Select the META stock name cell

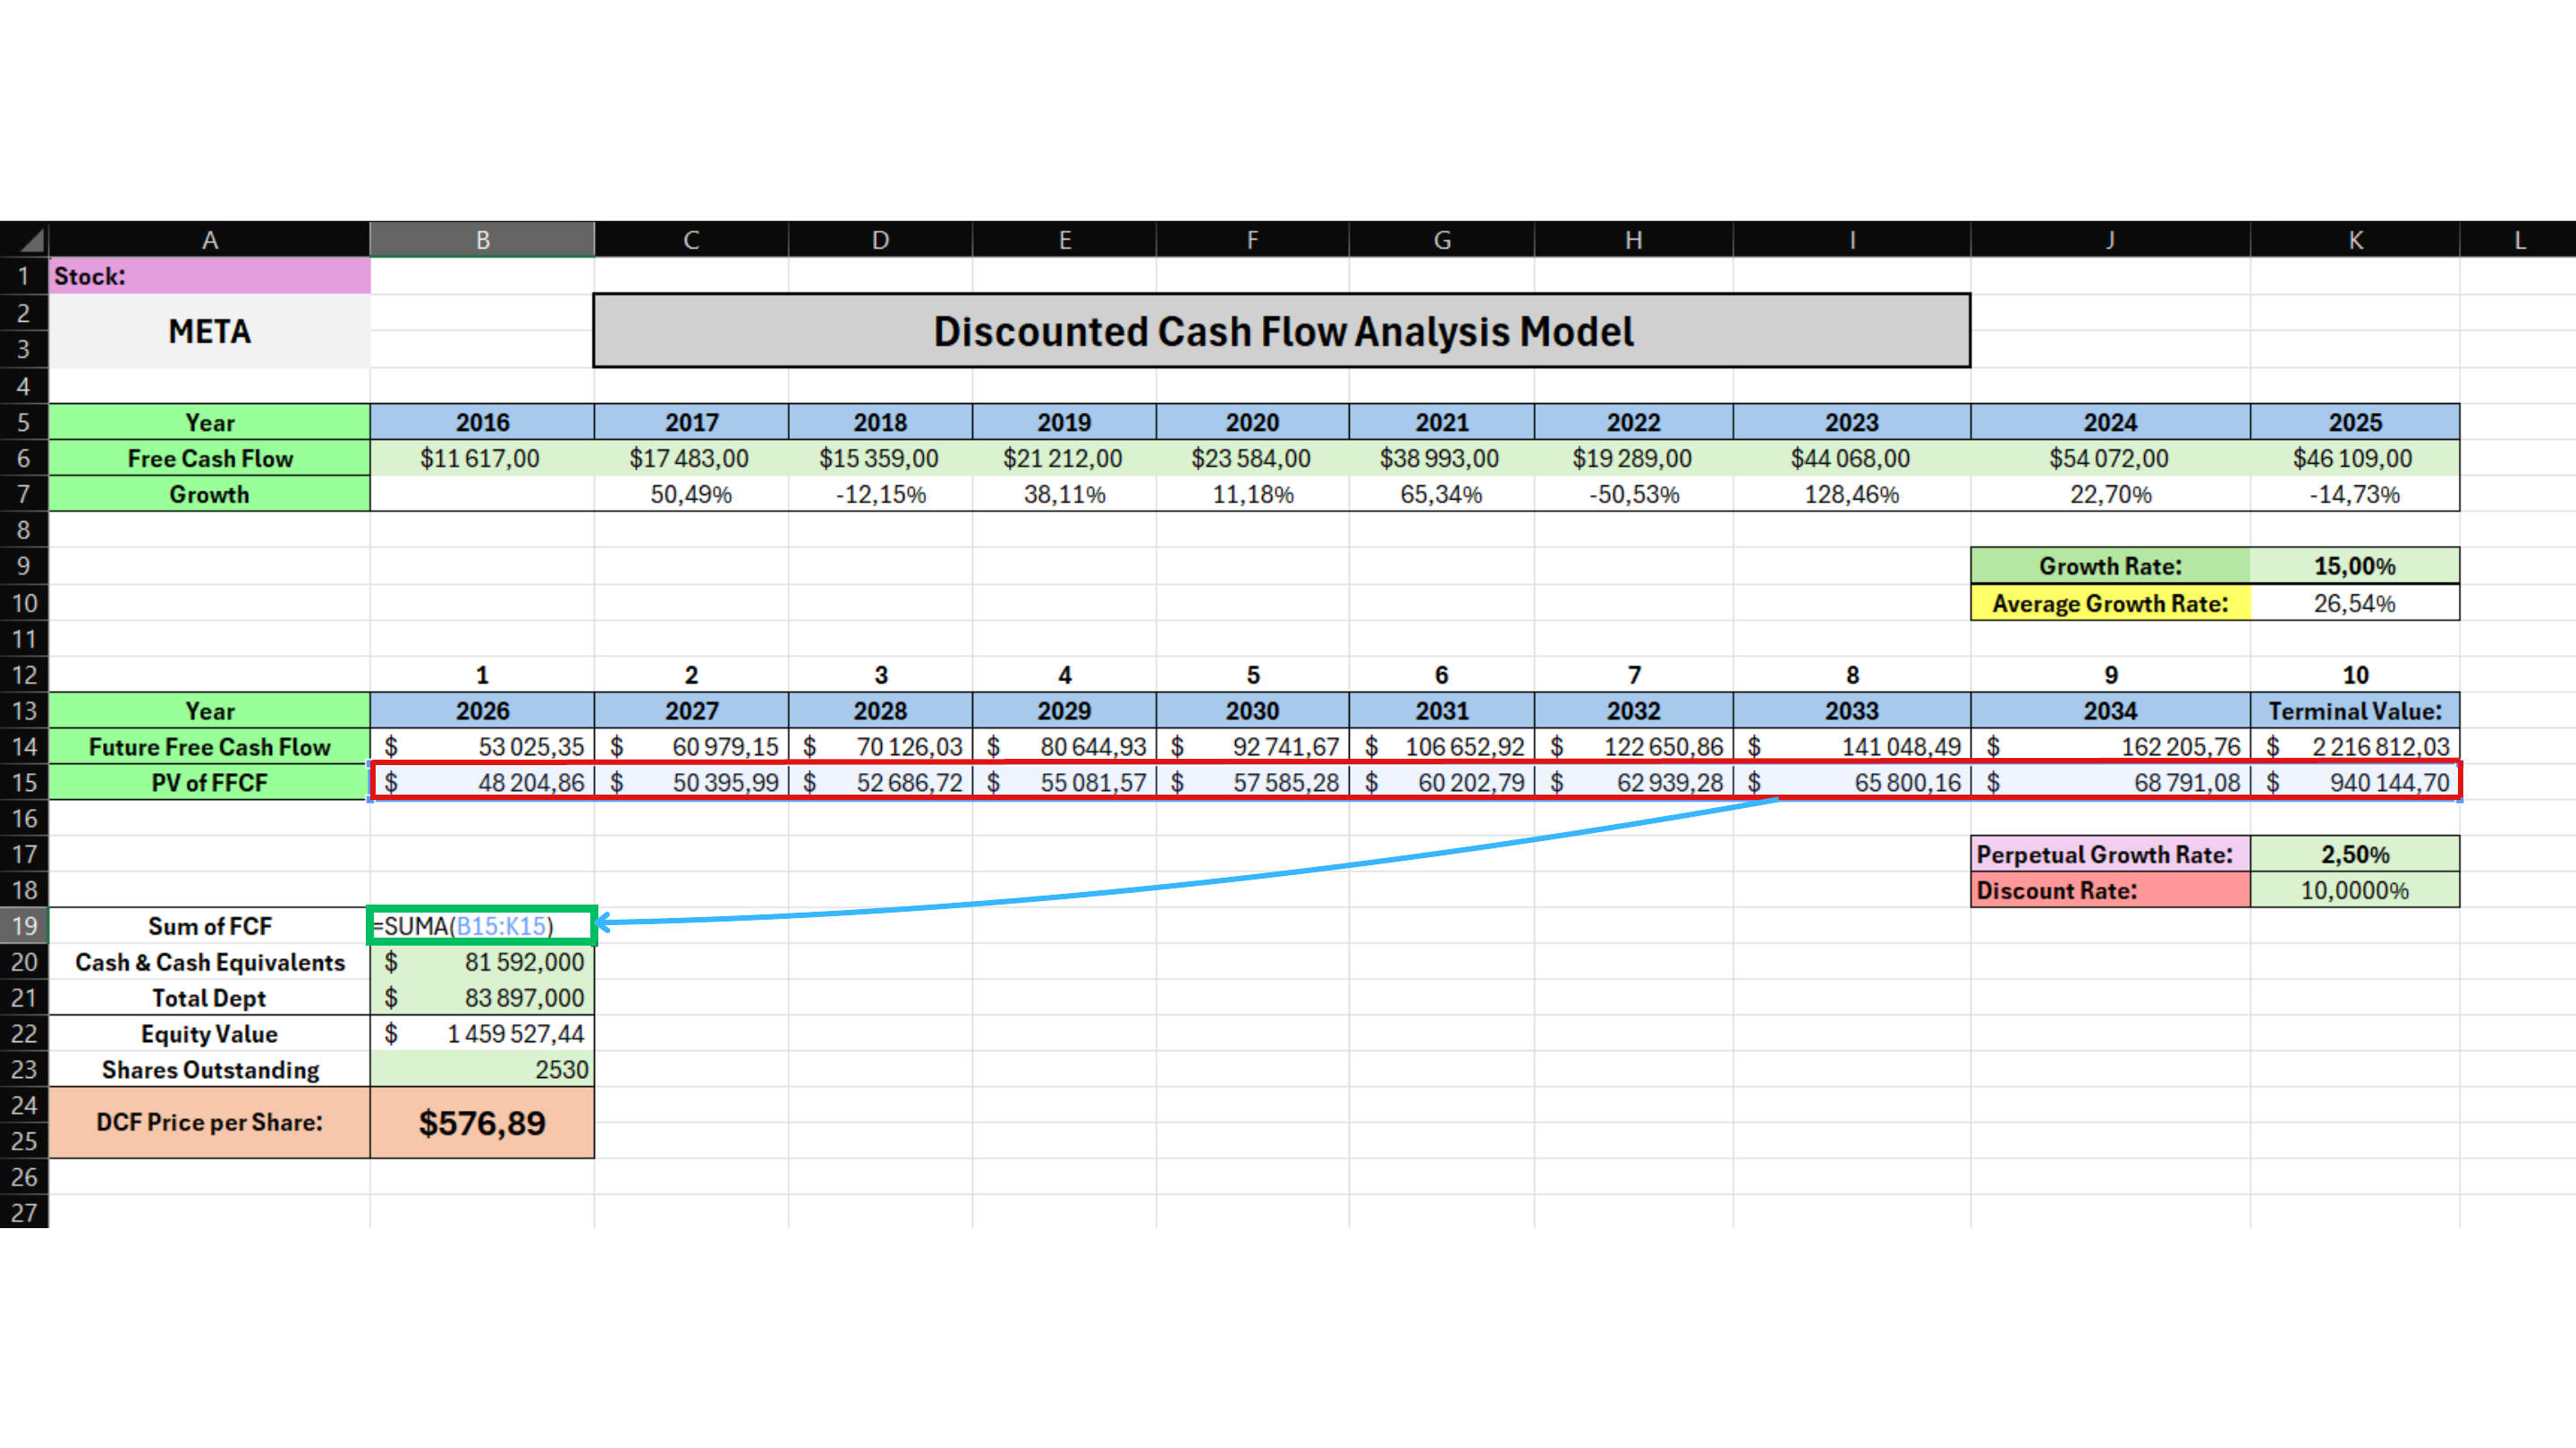tap(210, 331)
